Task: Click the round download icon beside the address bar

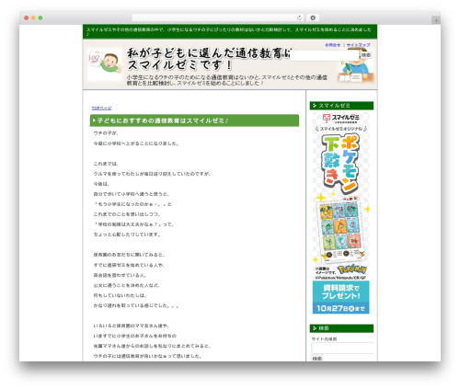Action: point(313,17)
